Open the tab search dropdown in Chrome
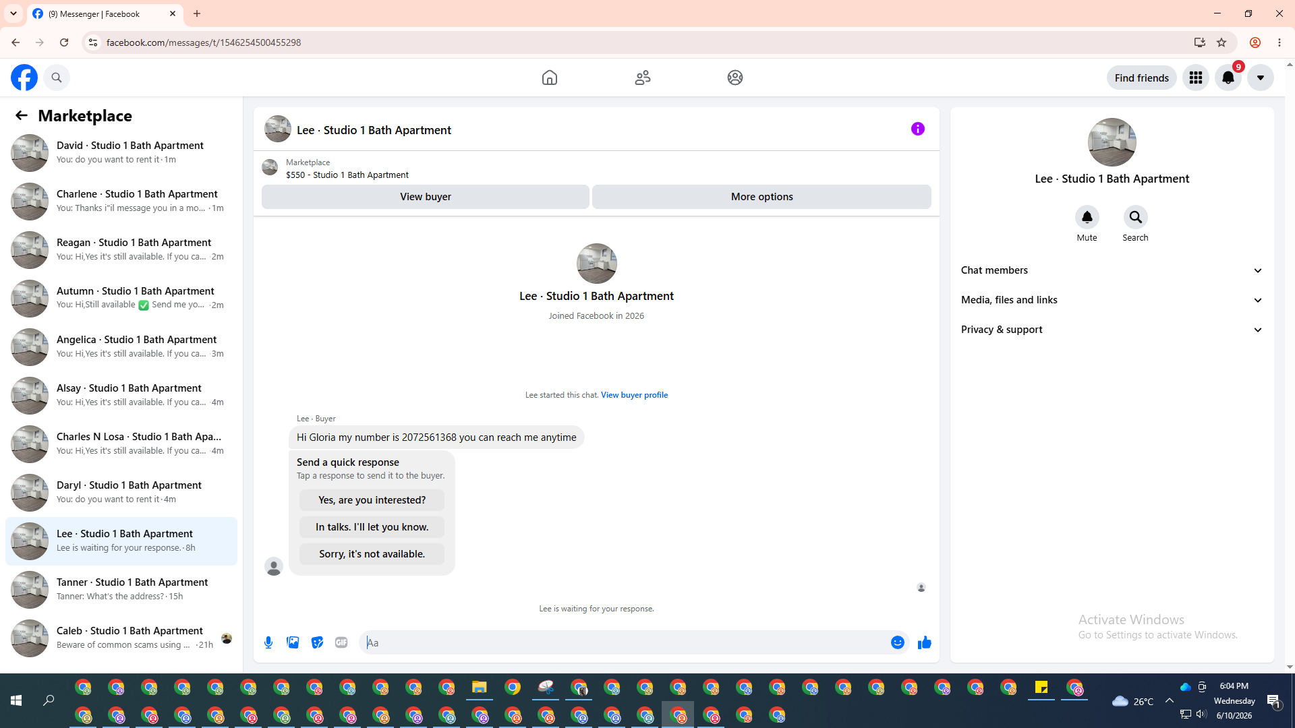The image size is (1295, 728). tap(13, 13)
